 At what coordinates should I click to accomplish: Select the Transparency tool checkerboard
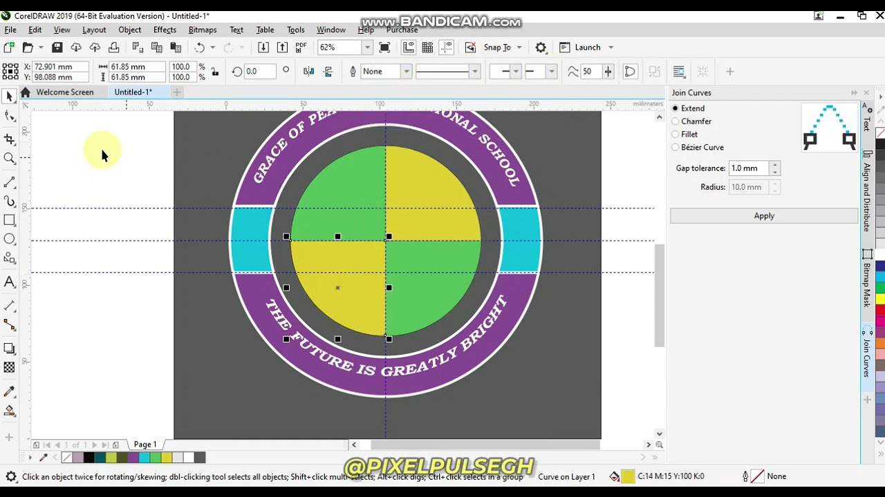tap(9, 368)
